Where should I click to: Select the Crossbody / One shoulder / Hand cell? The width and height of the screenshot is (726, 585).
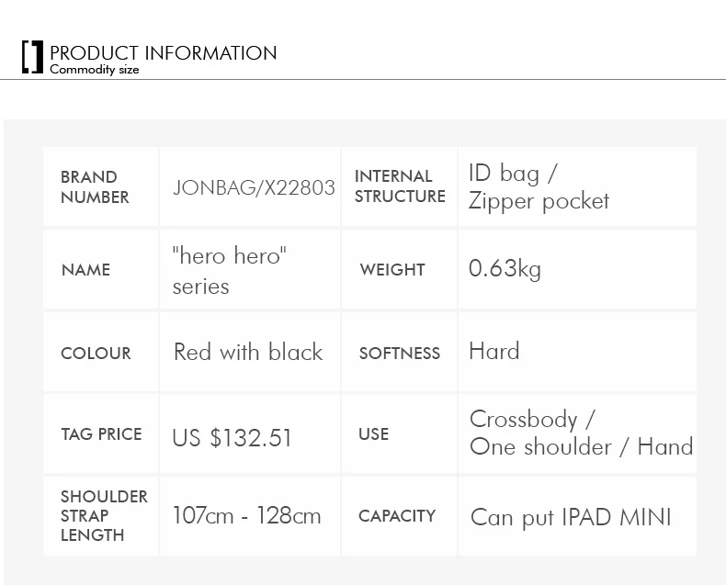(577, 433)
